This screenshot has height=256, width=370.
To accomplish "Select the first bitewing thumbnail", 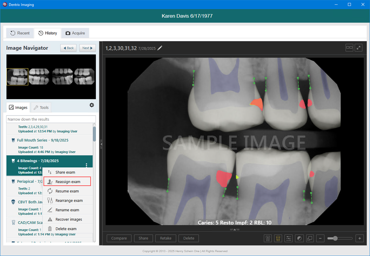I will [17, 76].
